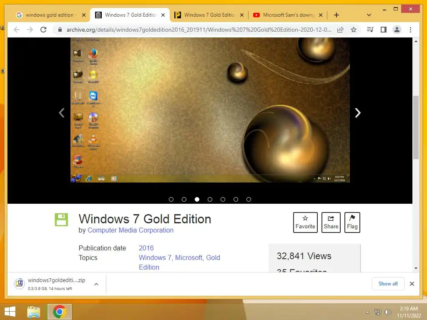Open Chrome three-dot menu
Screen dimensions: 427x320
(x=410, y=30)
